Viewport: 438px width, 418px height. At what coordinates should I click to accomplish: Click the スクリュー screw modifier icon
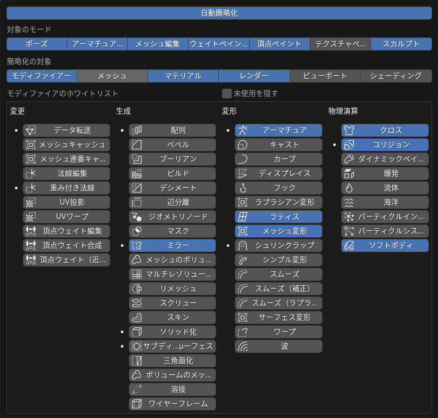coord(137,303)
